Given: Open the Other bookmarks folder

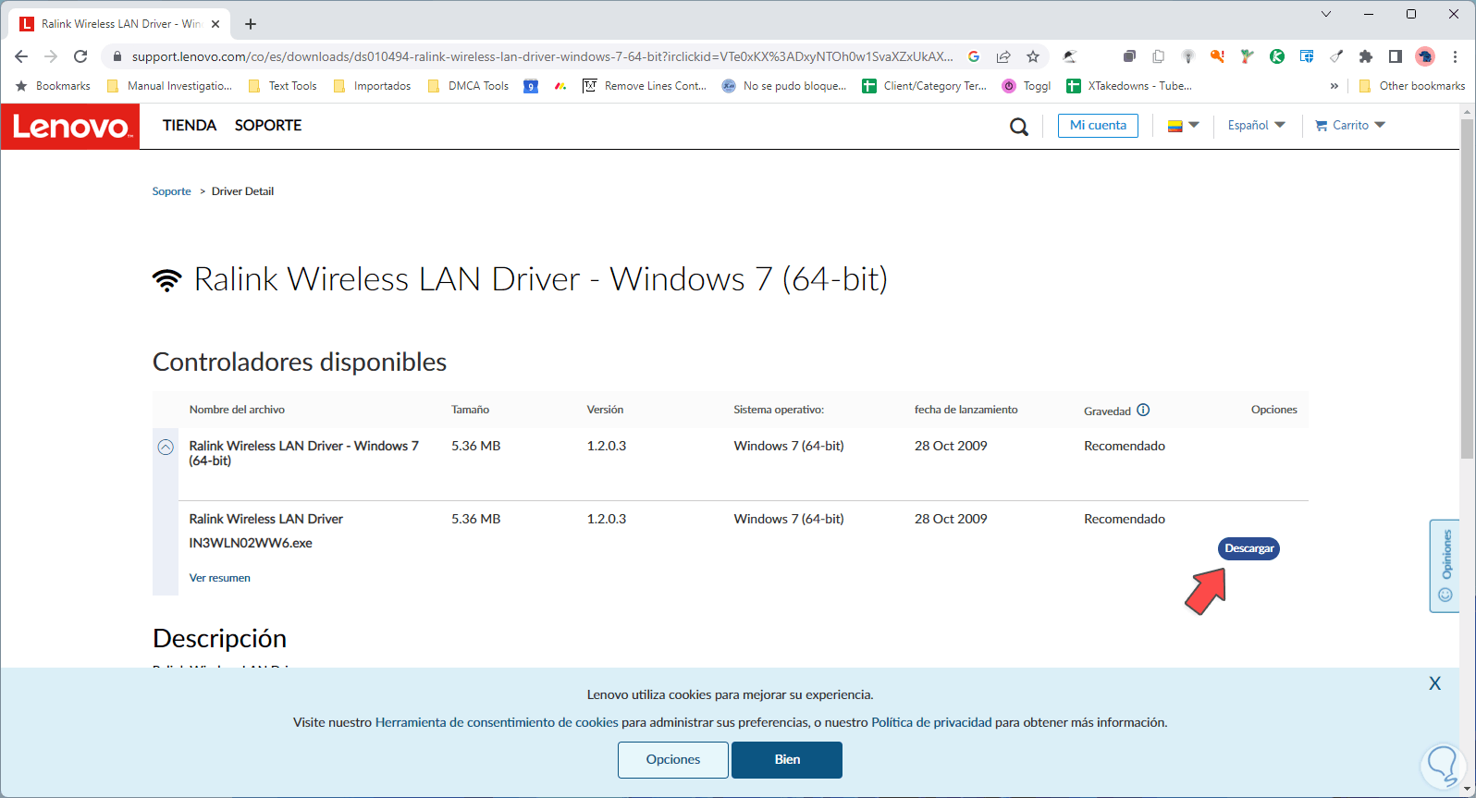Looking at the screenshot, I should pyautogui.click(x=1411, y=86).
